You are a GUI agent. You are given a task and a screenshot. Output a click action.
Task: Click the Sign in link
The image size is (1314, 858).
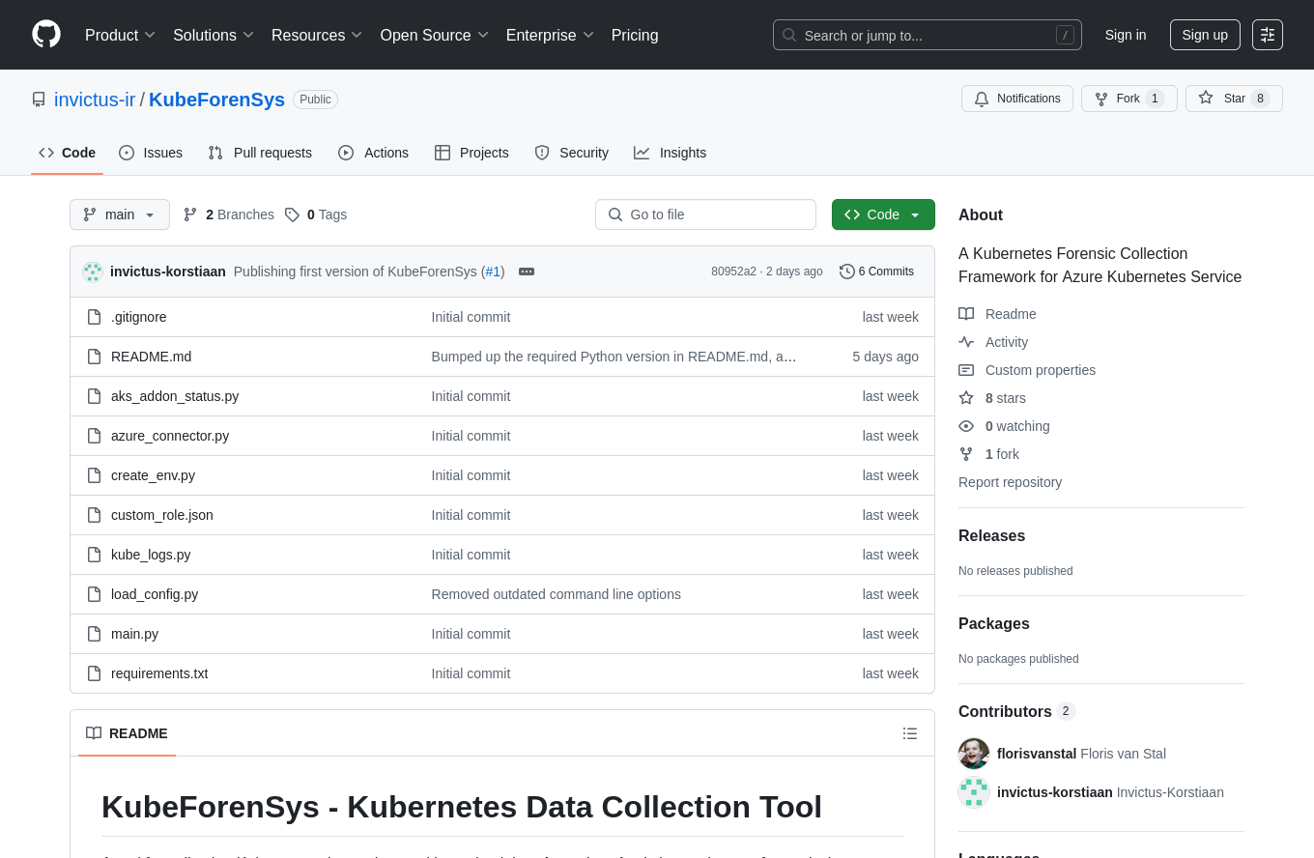click(1126, 35)
